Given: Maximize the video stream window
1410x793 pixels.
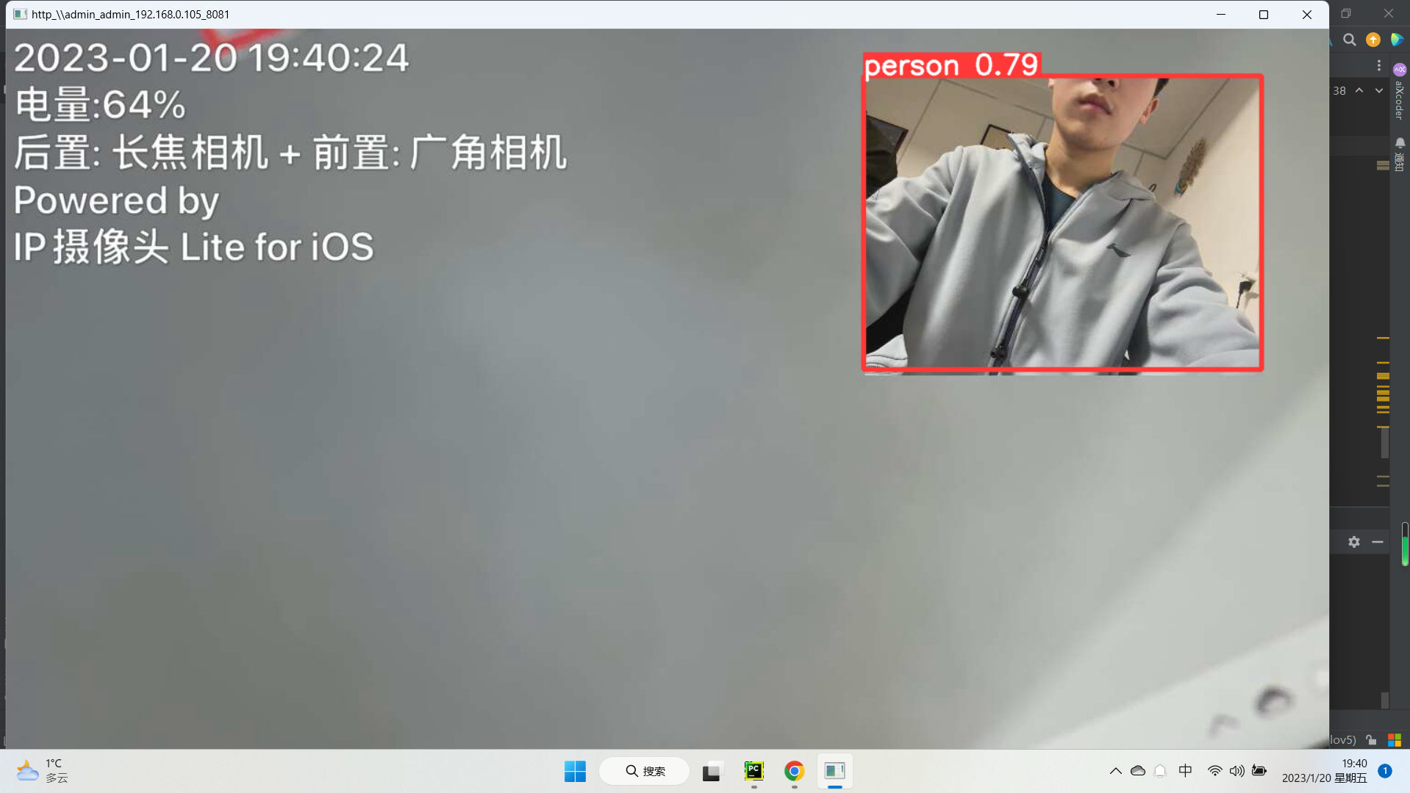Looking at the screenshot, I should pyautogui.click(x=1264, y=14).
